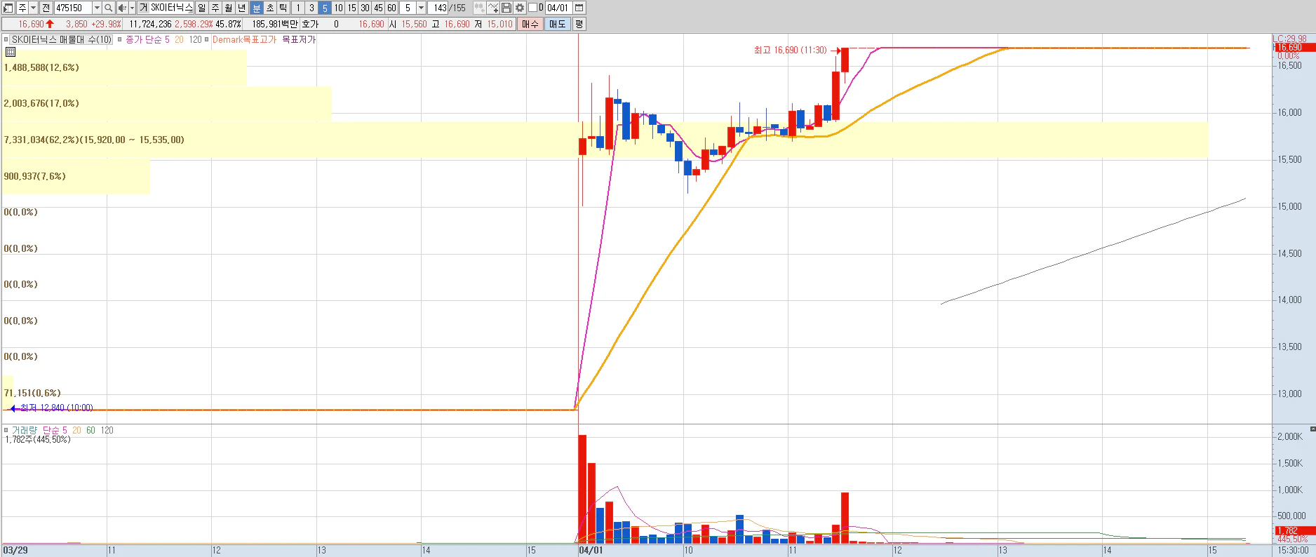
Task: Click SK이터닉스 매물대 수(10) legend label
Action: pos(62,40)
